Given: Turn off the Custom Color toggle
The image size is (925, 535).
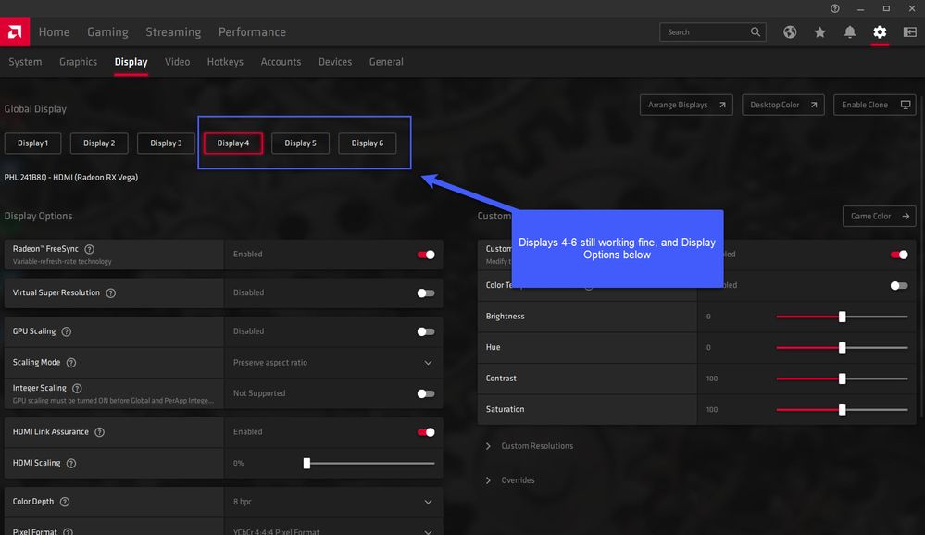Looking at the screenshot, I should [x=899, y=255].
